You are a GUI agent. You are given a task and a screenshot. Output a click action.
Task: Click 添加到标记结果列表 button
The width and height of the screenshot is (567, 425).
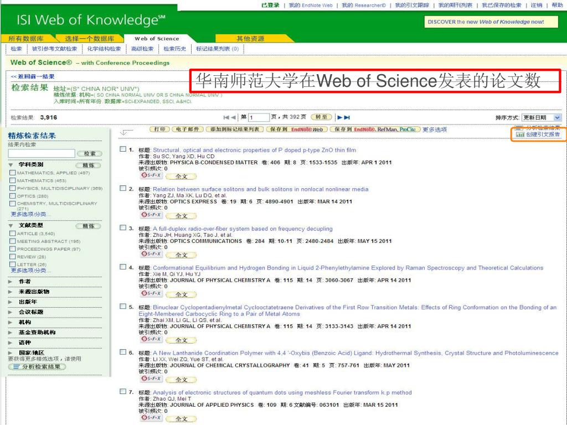[x=235, y=129]
